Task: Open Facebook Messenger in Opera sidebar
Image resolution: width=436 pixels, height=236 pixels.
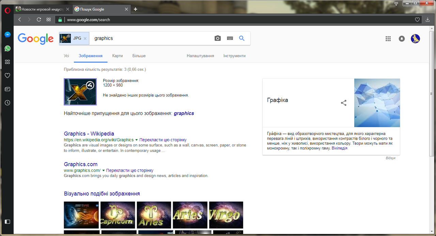Action: tap(7, 35)
